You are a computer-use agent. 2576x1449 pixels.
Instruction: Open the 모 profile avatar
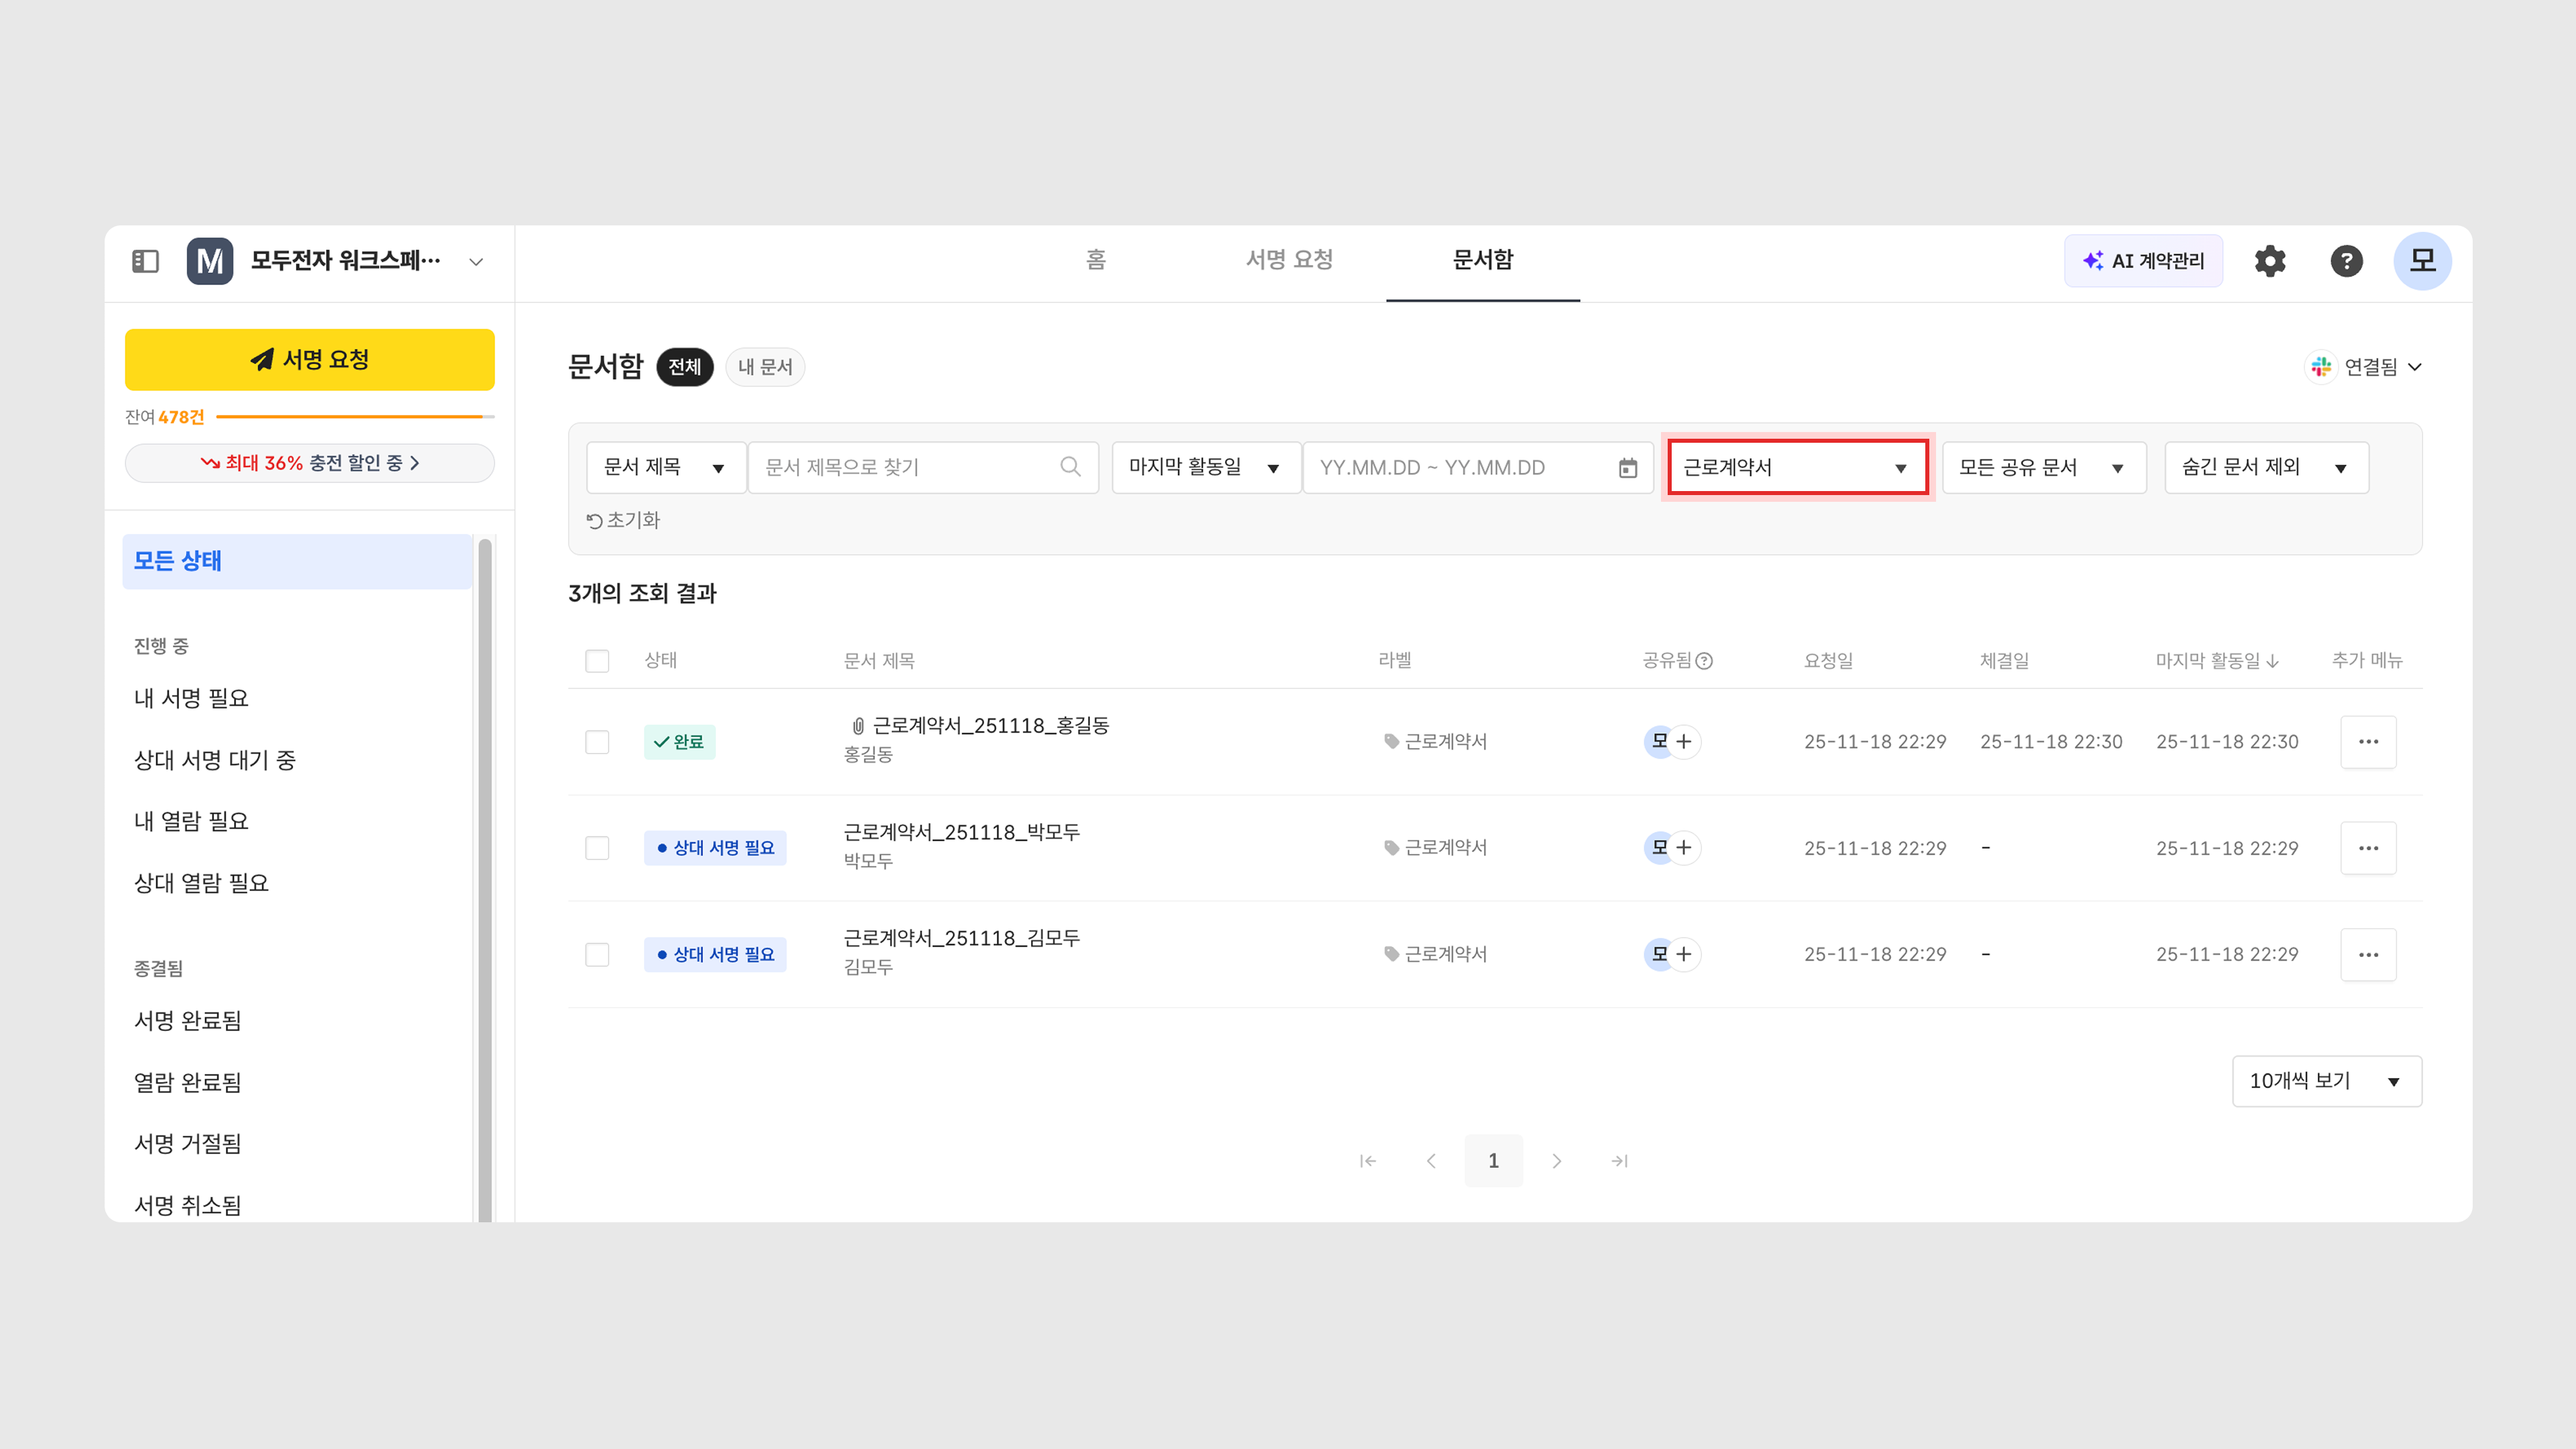2422,261
